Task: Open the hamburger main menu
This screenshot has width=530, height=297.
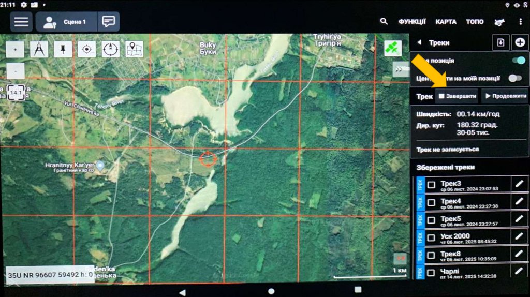Action: [x=21, y=22]
